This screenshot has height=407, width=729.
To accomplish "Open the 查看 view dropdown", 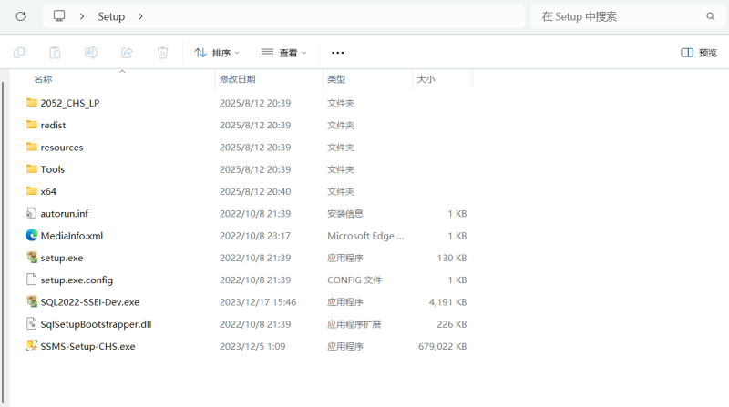I will pyautogui.click(x=283, y=53).
